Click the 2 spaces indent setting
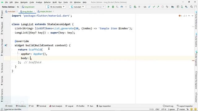Viewport: 198px width, 111px height. coord(171,109)
